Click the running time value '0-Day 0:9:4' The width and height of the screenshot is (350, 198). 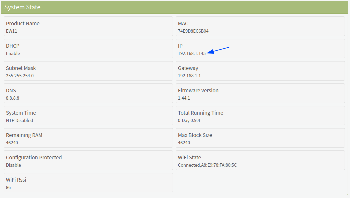pyautogui.click(x=189, y=120)
